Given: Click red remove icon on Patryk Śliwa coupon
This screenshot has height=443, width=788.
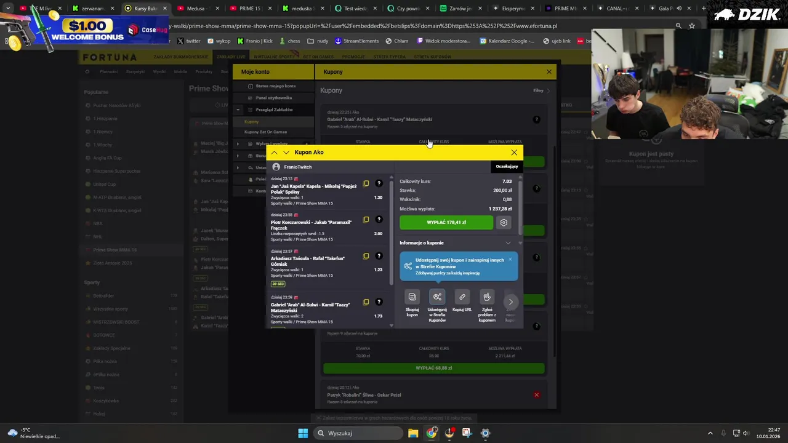Looking at the screenshot, I should pyautogui.click(x=536, y=395).
